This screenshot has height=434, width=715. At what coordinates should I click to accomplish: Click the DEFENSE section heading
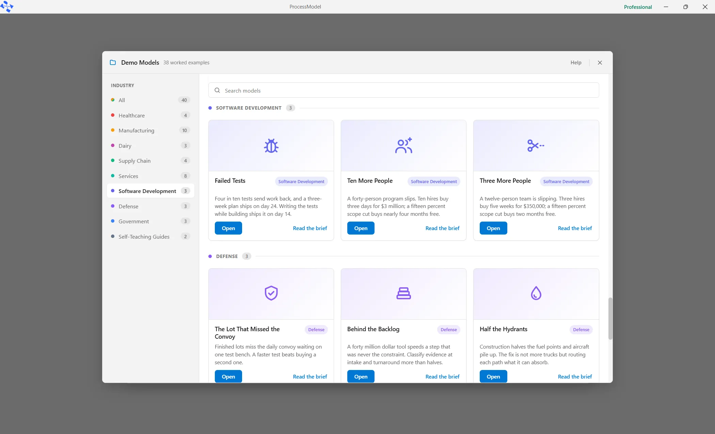click(227, 256)
